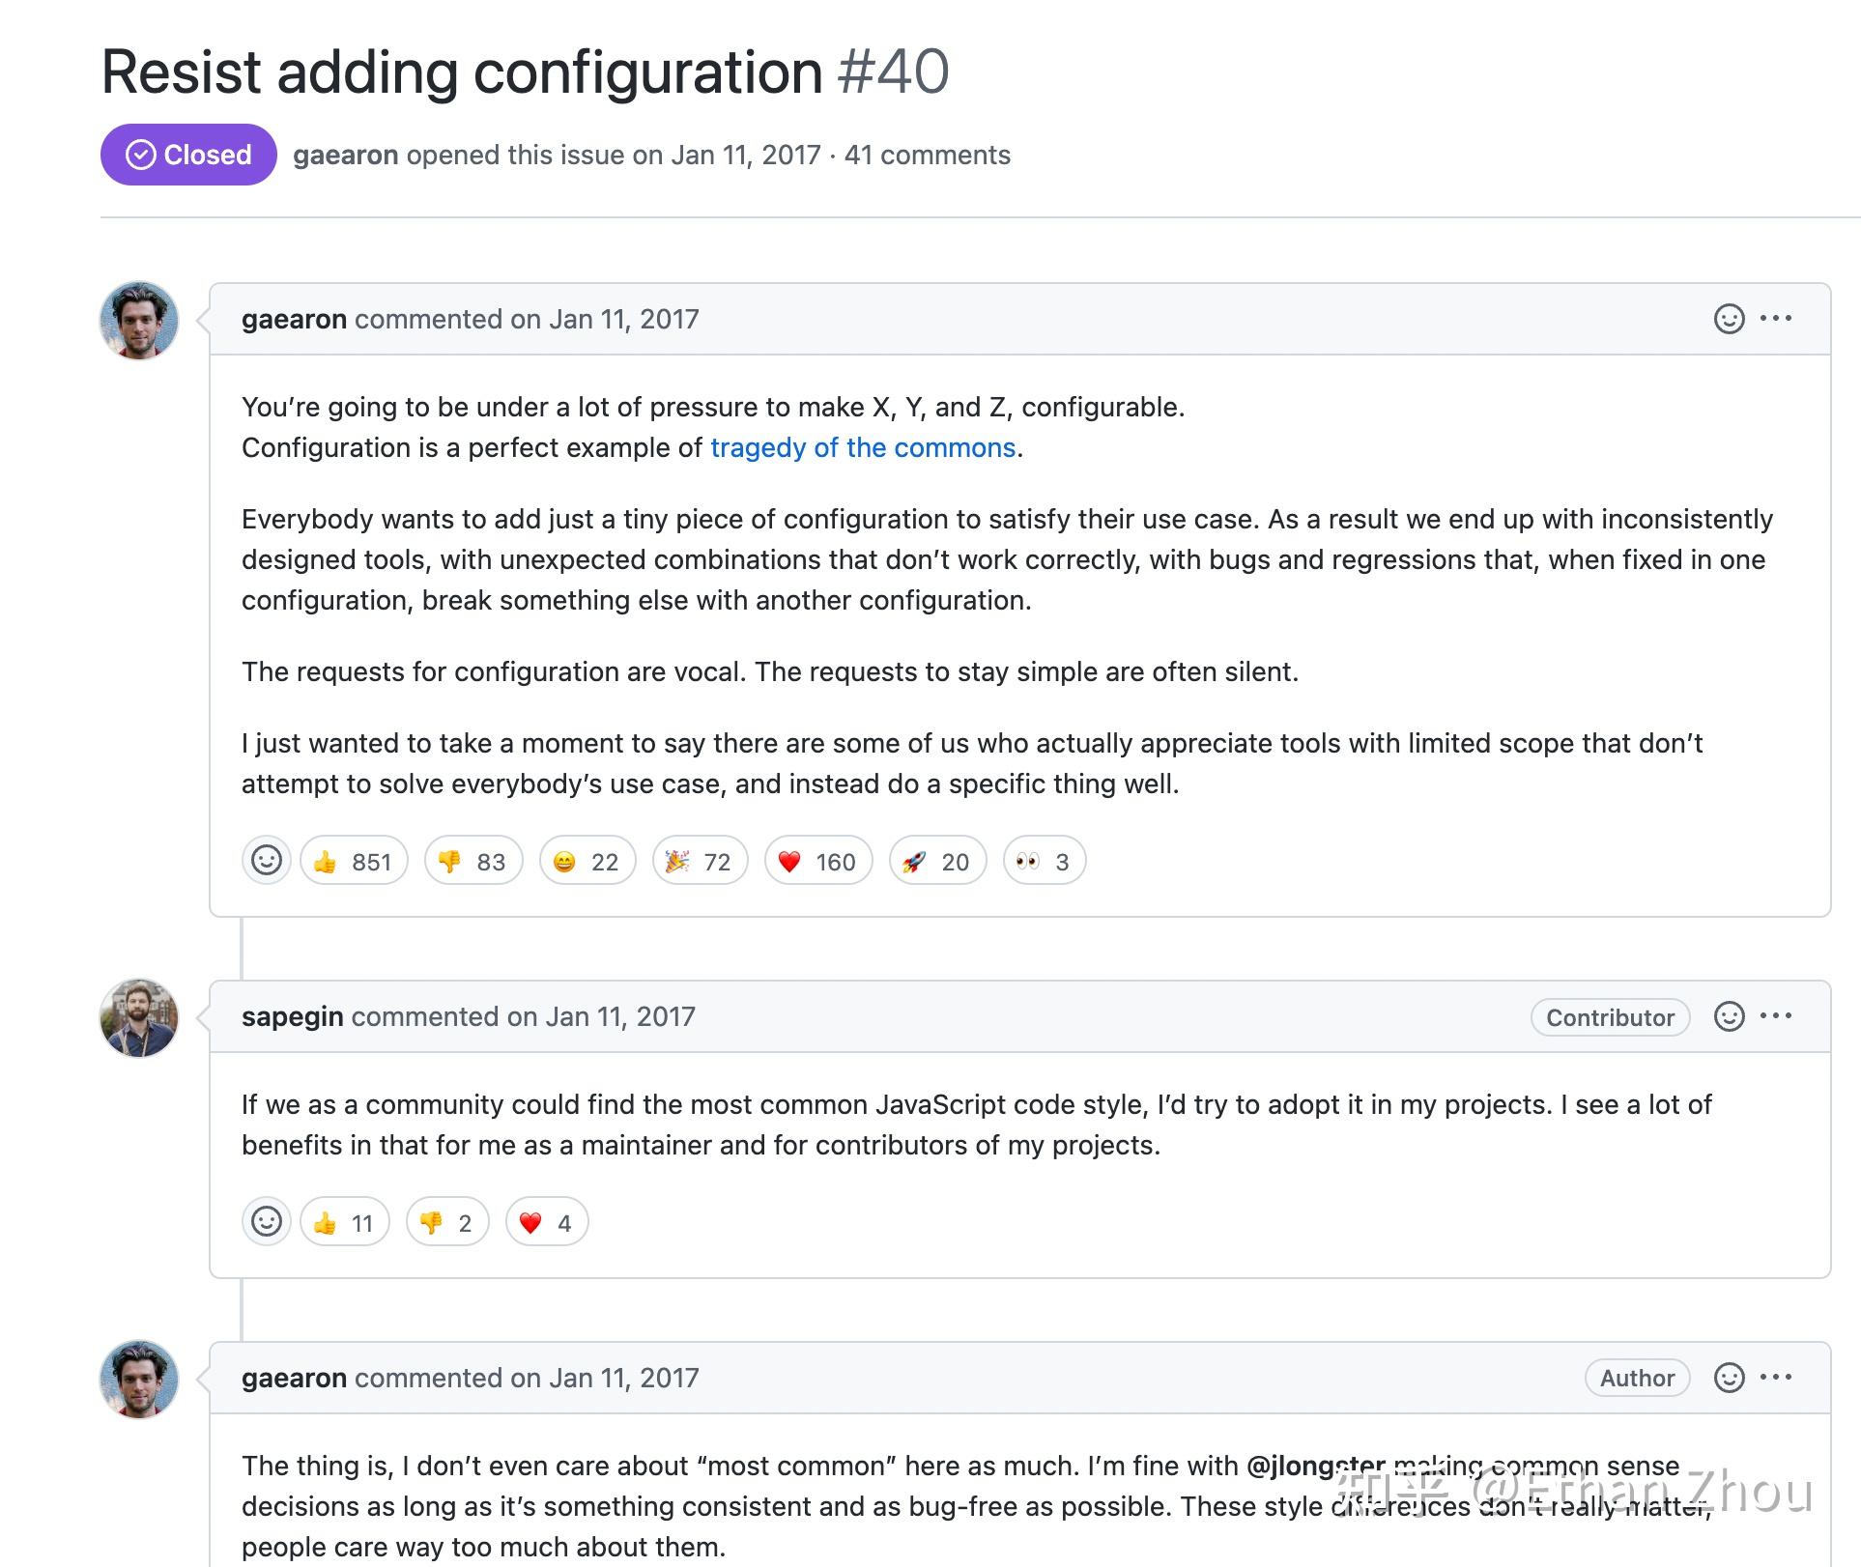
Task: Click the rocket reaction with 20
Action: [937, 861]
